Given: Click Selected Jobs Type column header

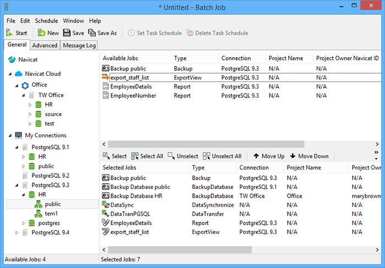Looking at the screenshot, I should 213,168.
